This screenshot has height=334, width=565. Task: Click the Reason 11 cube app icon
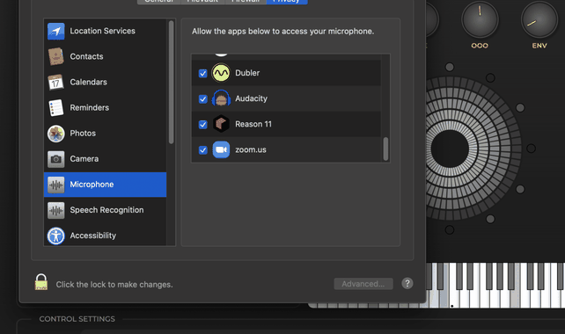221,124
